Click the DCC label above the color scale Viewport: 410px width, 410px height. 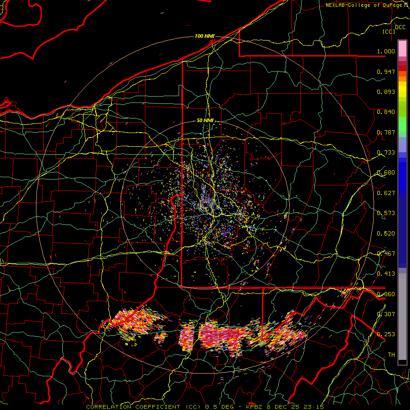coord(400,27)
